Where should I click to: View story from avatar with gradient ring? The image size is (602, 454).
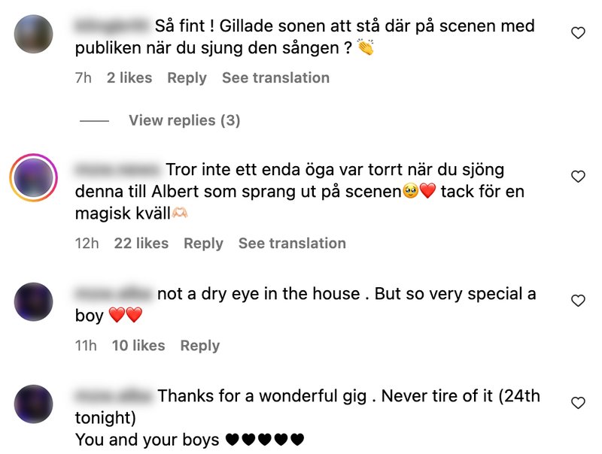point(33,177)
